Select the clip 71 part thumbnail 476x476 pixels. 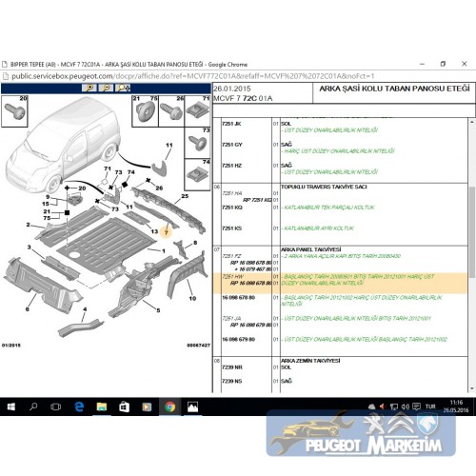pyautogui.click(x=197, y=111)
